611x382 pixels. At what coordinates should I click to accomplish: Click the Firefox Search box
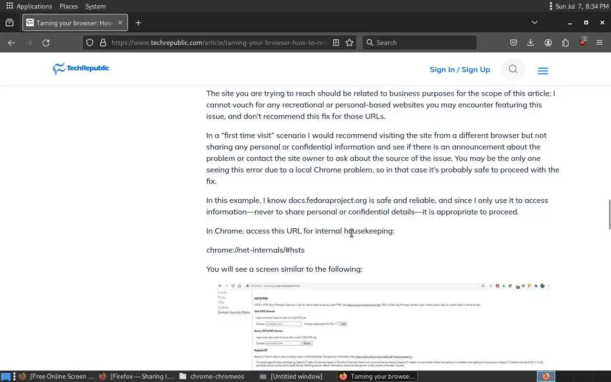click(x=420, y=42)
